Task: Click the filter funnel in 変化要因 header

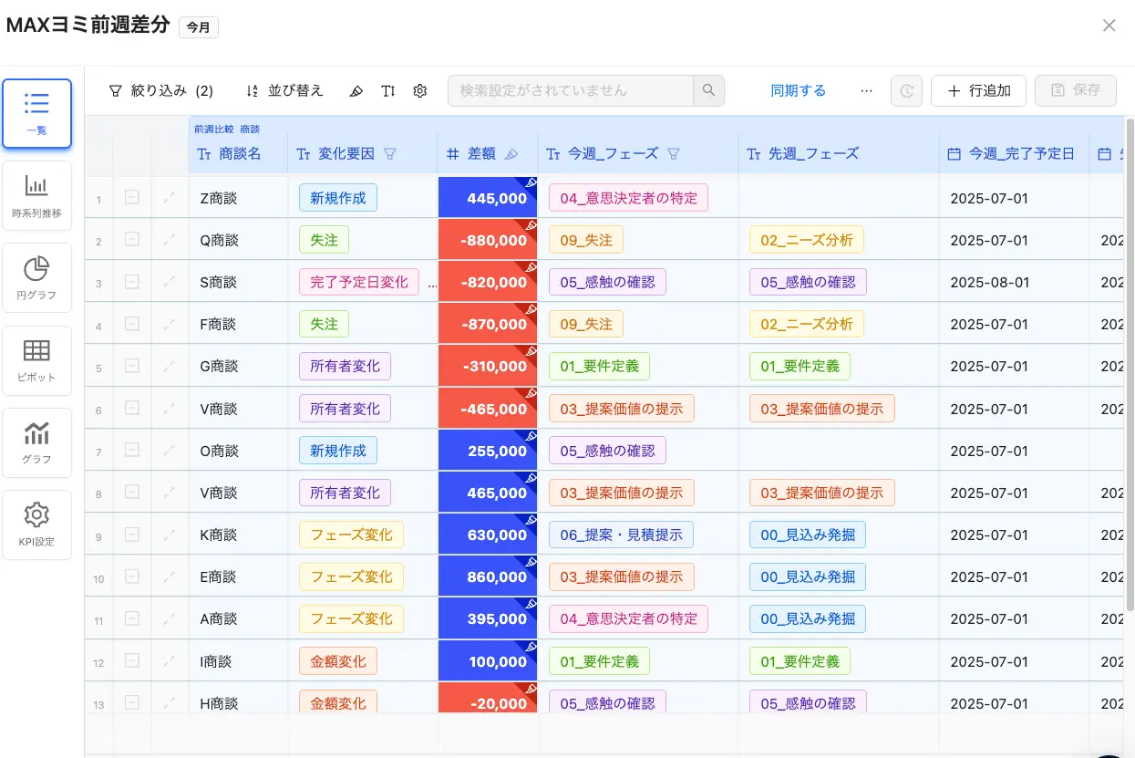Action: coord(390,154)
